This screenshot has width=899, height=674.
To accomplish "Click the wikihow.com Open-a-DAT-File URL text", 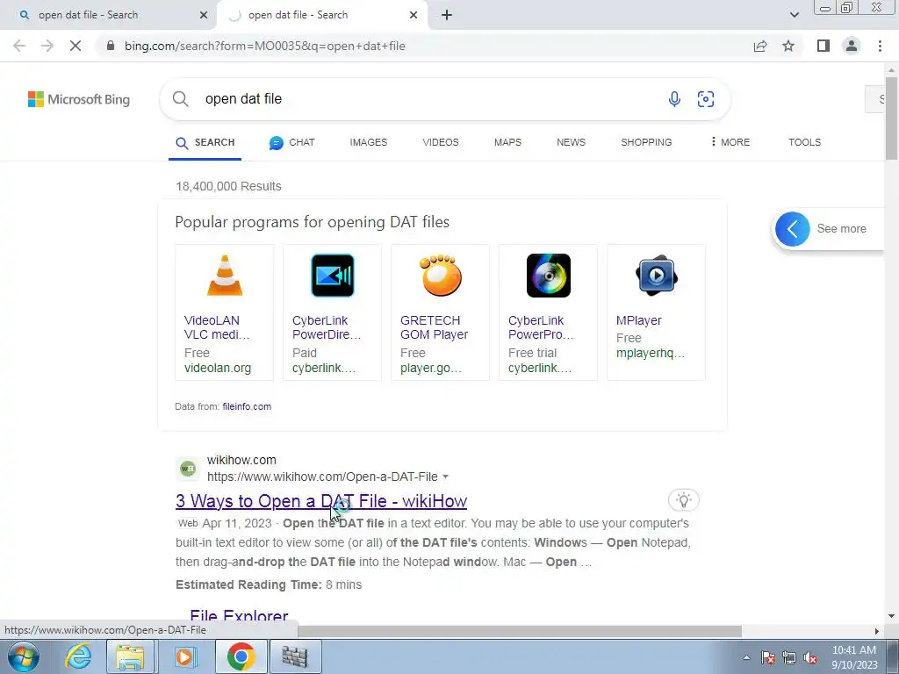I will point(322,477).
